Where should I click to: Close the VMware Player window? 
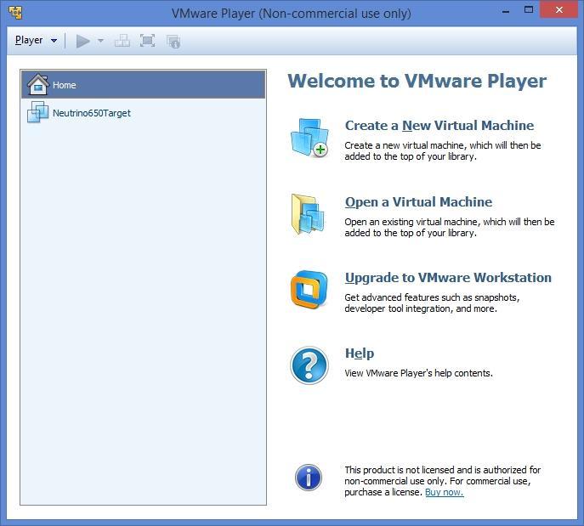pyautogui.click(x=558, y=10)
